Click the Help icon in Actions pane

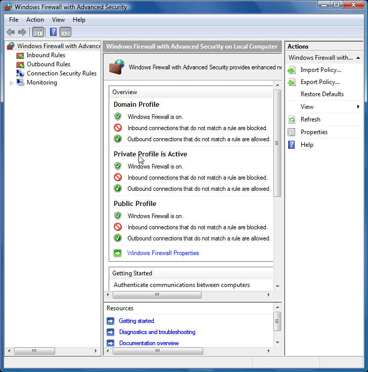(292, 145)
